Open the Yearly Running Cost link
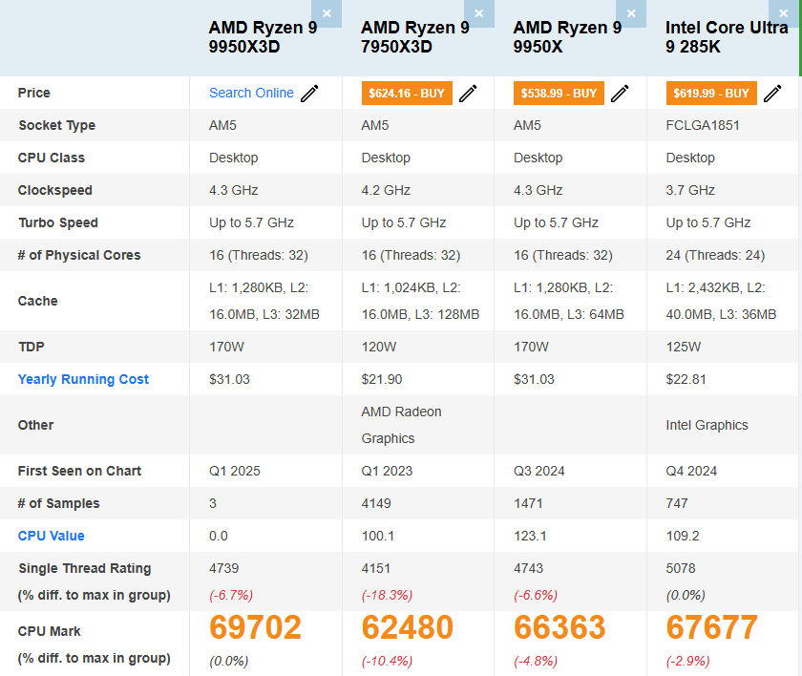802x676 pixels. pos(83,379)
